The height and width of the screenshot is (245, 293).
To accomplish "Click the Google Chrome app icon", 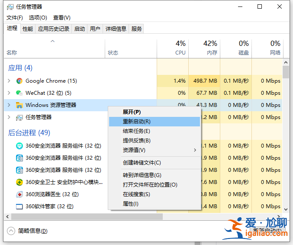I will point(19,81).
